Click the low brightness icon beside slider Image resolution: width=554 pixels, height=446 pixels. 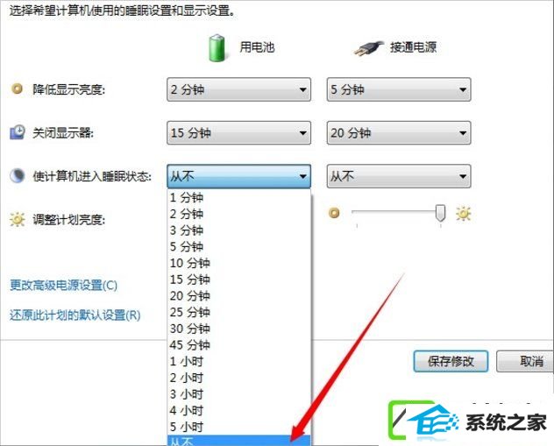point(334,213)
